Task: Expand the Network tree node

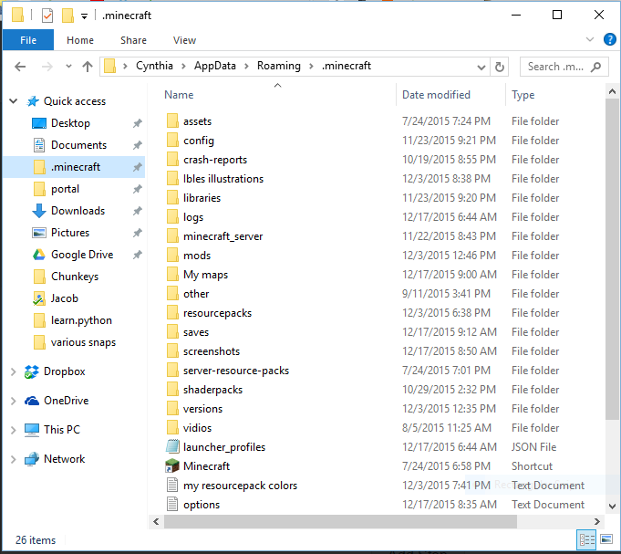Action: click(13, 459)
